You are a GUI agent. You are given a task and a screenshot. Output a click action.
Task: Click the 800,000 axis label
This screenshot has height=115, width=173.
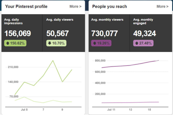click(x=100, y=61)
